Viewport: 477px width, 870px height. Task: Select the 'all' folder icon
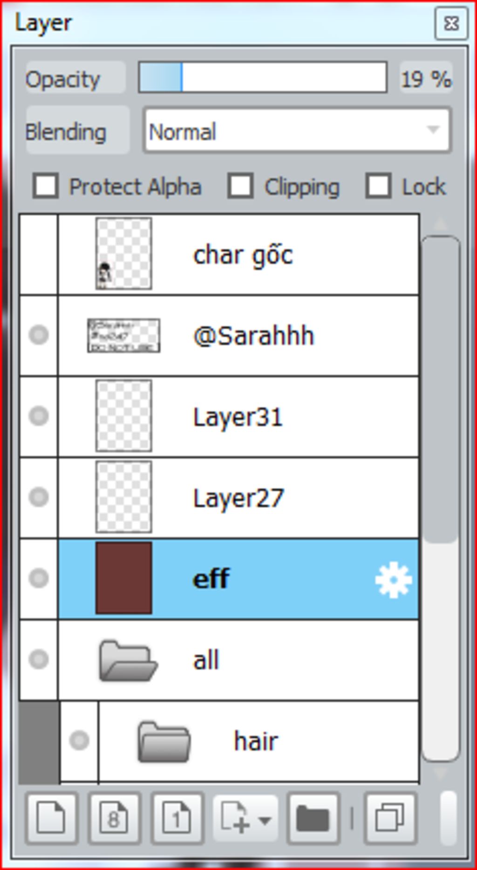click(128, 661)
